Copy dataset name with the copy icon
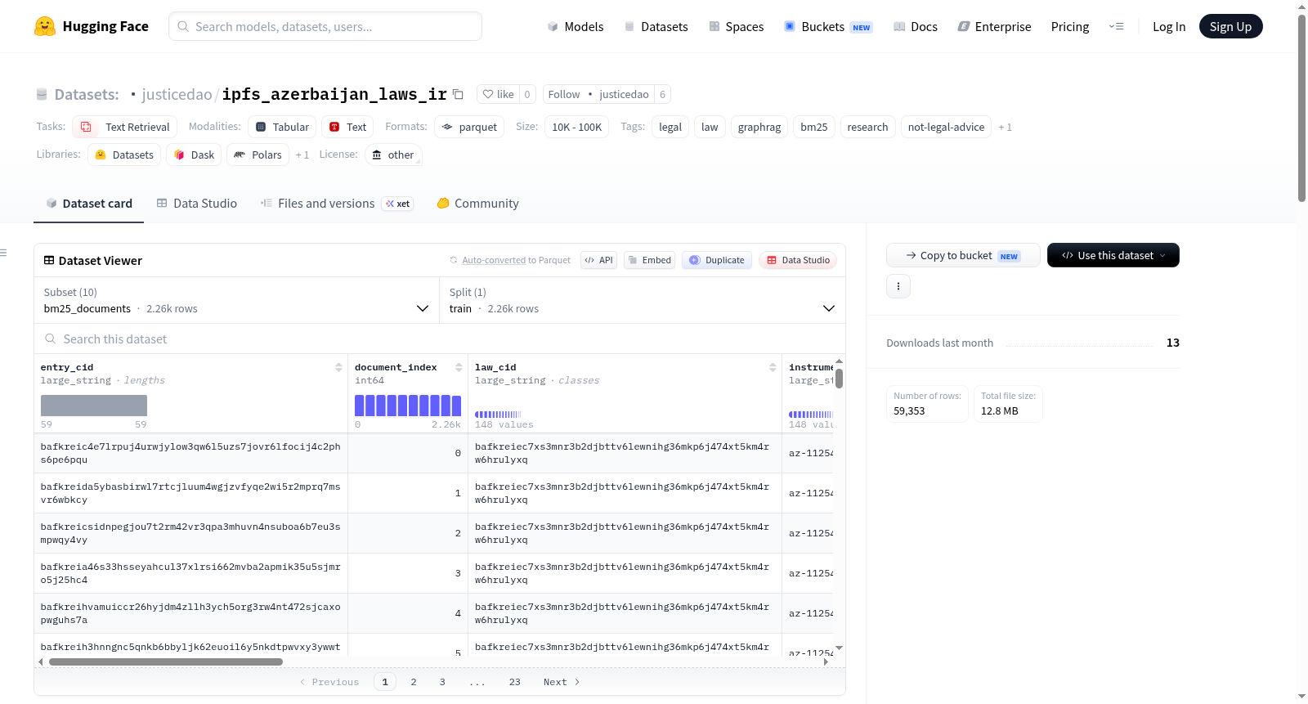Screen dimensions: 1308x704 pos(459,95)
